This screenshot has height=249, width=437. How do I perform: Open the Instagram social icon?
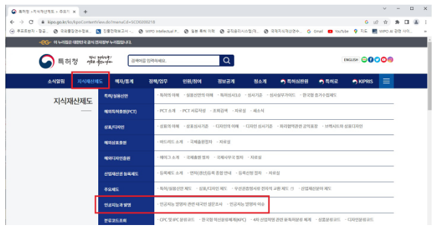[x=390, y=60]
